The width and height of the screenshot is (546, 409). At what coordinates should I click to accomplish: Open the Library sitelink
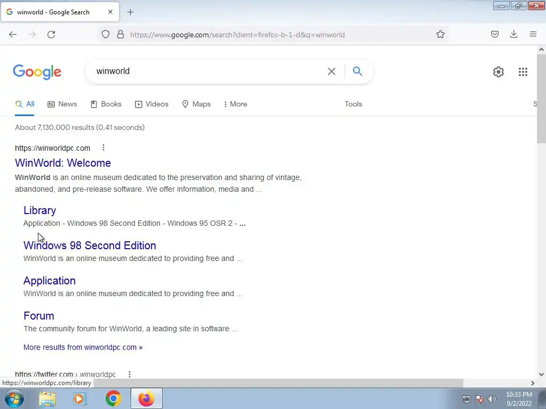pos(39,210)
